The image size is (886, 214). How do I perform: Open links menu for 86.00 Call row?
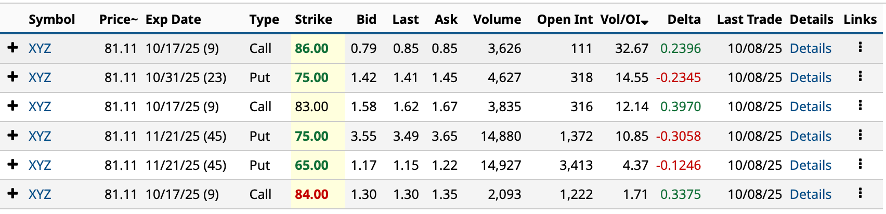pyautogui.click(x=860, y=47)
